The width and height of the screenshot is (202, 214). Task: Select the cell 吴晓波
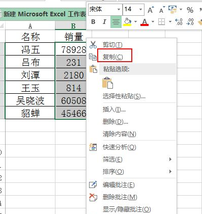click(30, 100)
